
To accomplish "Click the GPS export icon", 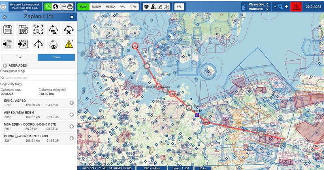I will (x=23, y=44).
